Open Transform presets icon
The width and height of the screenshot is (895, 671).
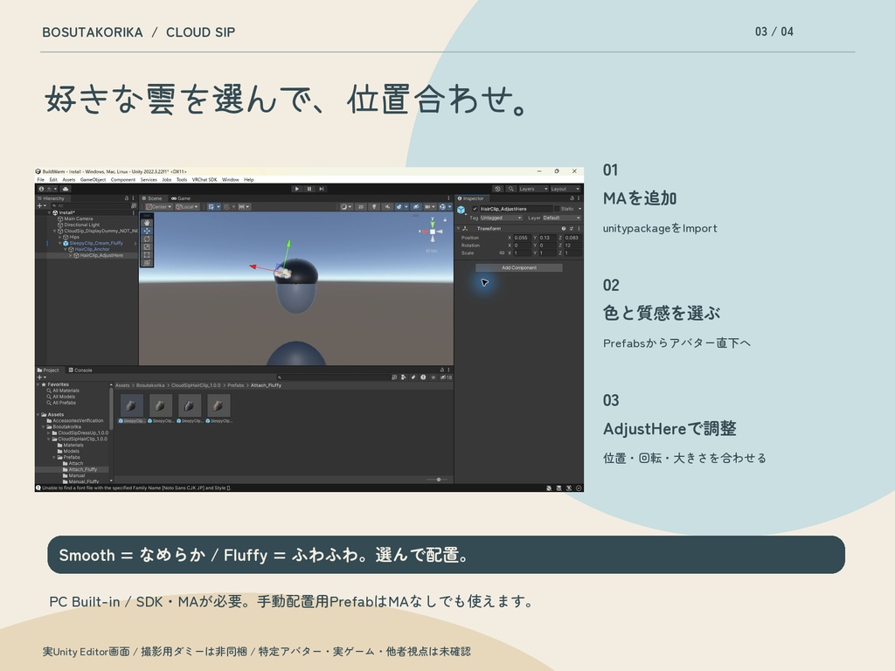(x=572, y=228)
